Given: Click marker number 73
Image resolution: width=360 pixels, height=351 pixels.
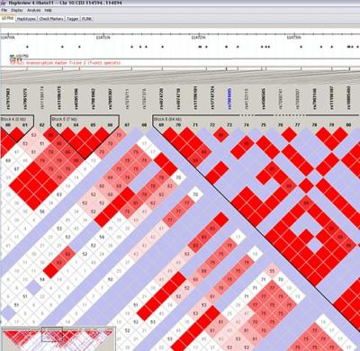Looking at the screenshot, I should click(229, 125).
